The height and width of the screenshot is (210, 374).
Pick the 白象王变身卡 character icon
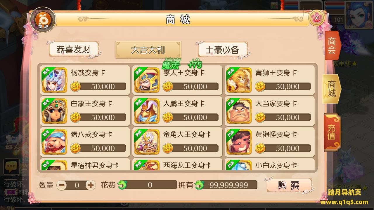54,111
